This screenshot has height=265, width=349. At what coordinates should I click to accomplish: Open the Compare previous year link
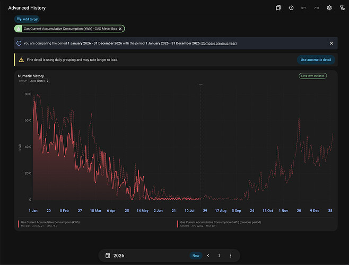pos(219,43)
